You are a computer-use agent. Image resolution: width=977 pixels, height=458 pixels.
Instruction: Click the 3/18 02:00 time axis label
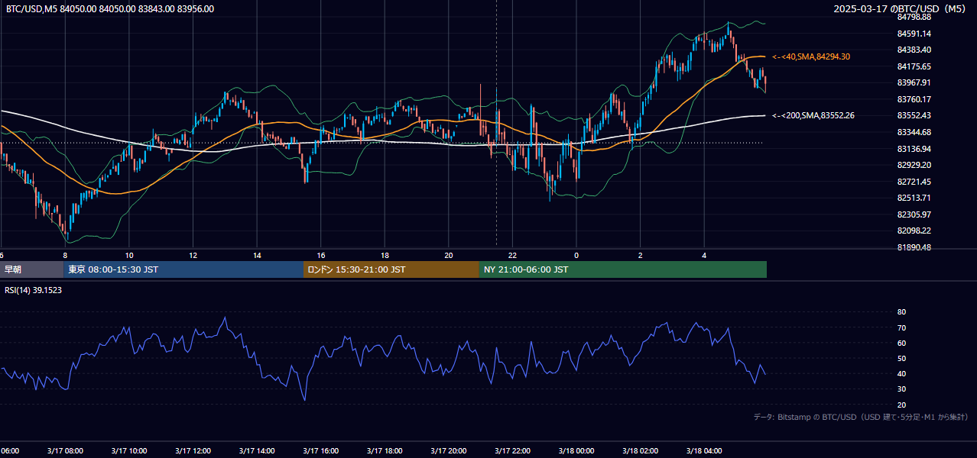pyautogui.click(x=641, y=451)
